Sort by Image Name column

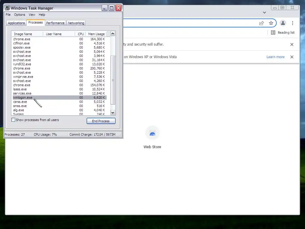[27, 34]
